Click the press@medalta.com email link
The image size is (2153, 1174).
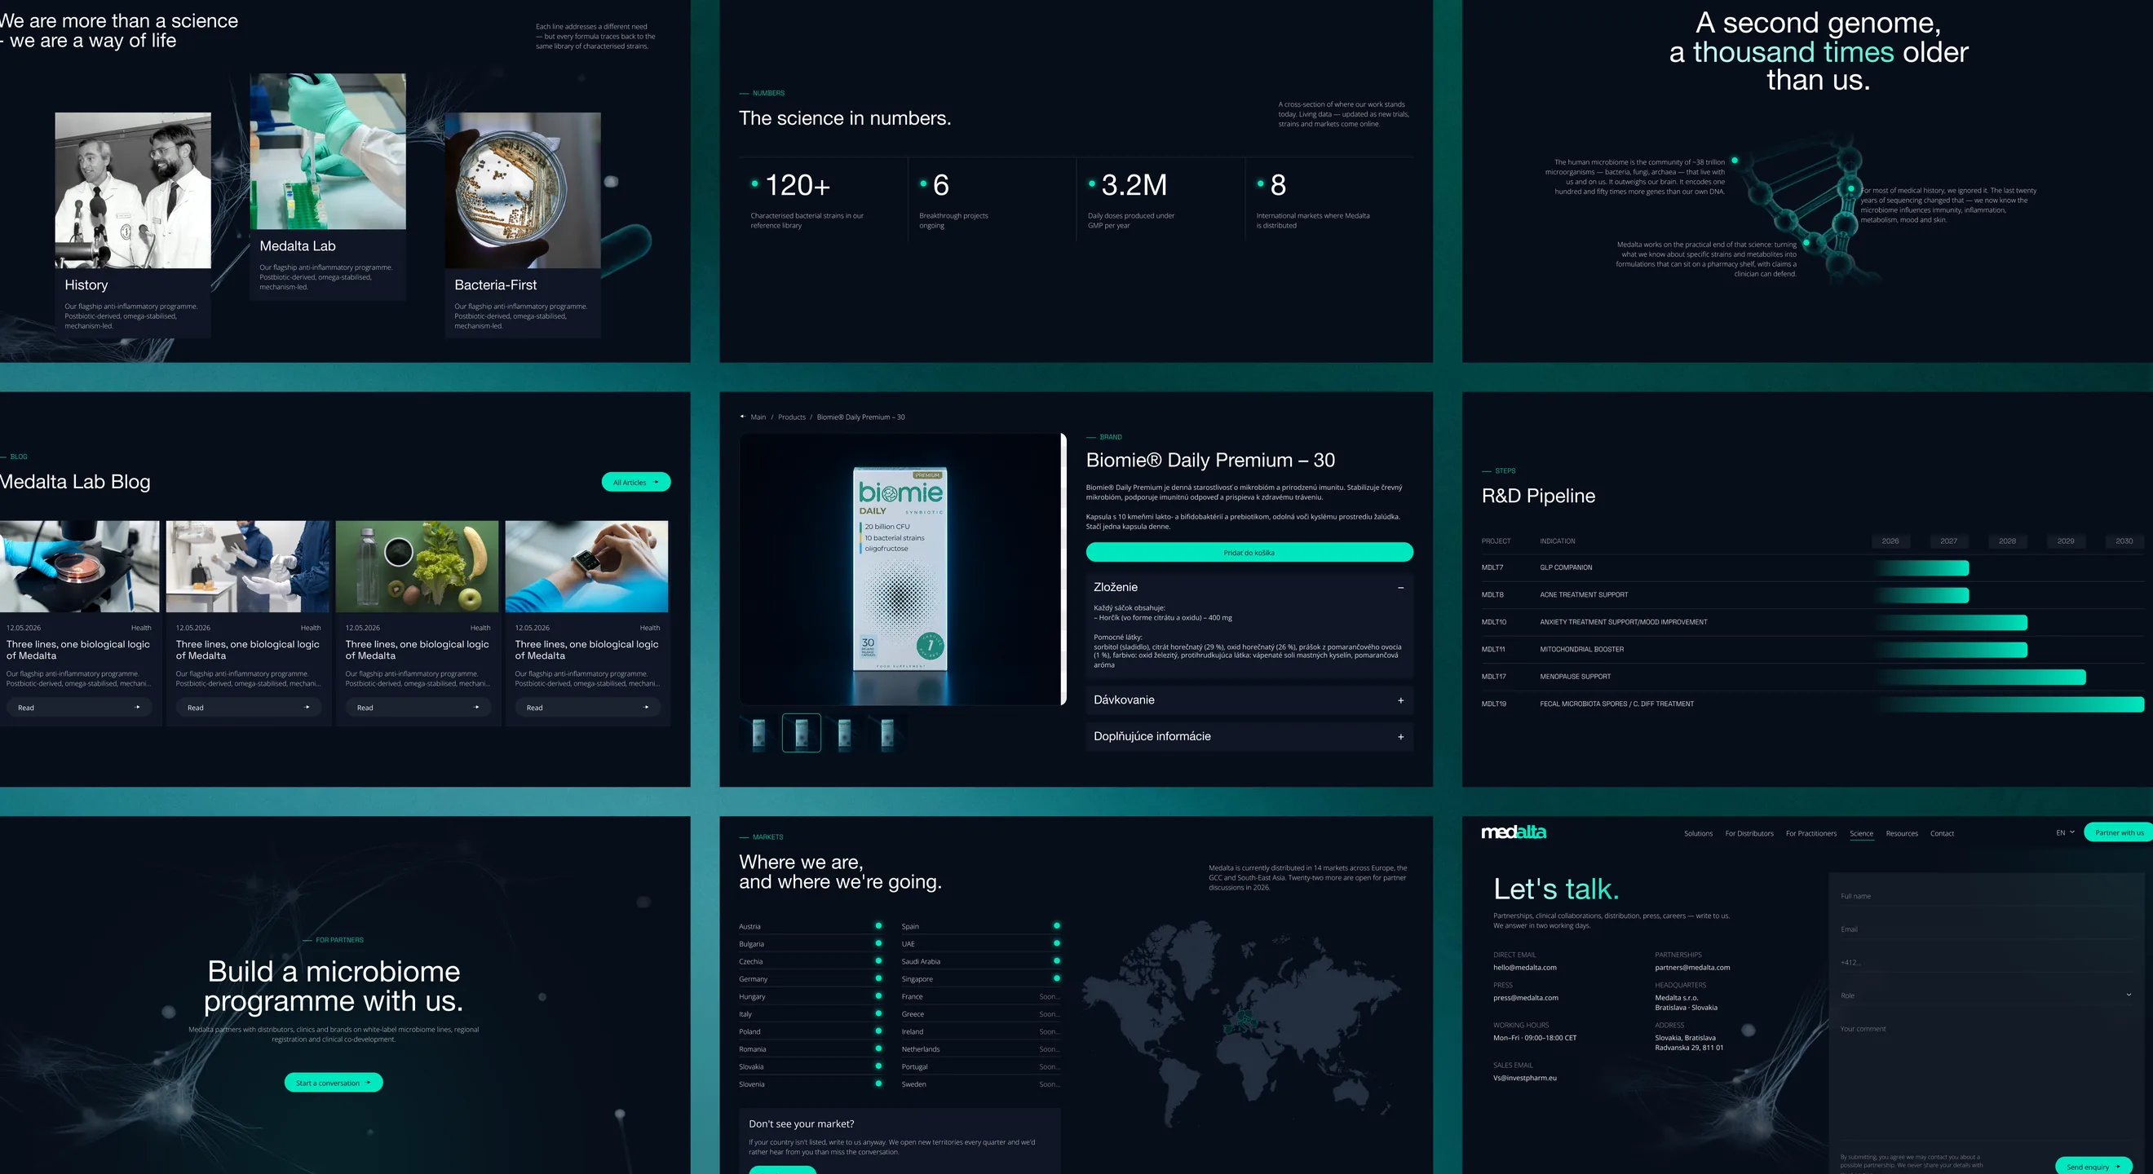coord(1525,998)
